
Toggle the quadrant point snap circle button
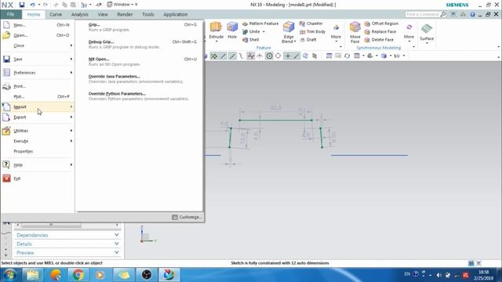(278, 56)
